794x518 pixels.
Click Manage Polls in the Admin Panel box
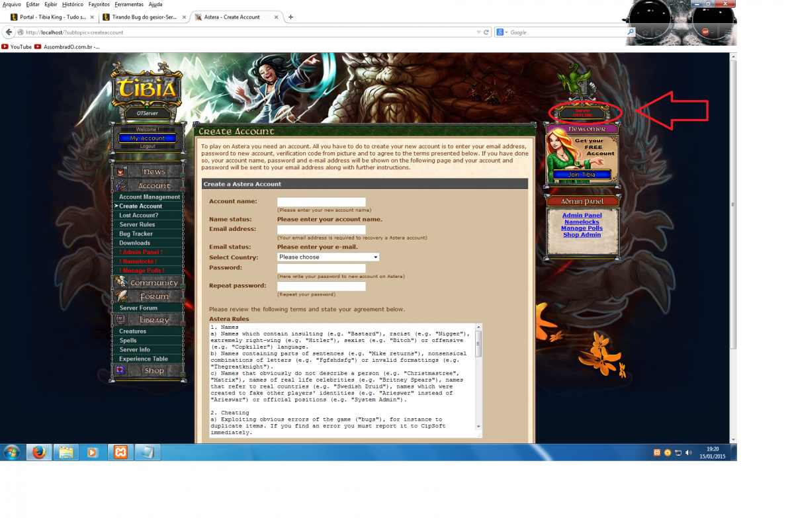[x=582, y=228]
